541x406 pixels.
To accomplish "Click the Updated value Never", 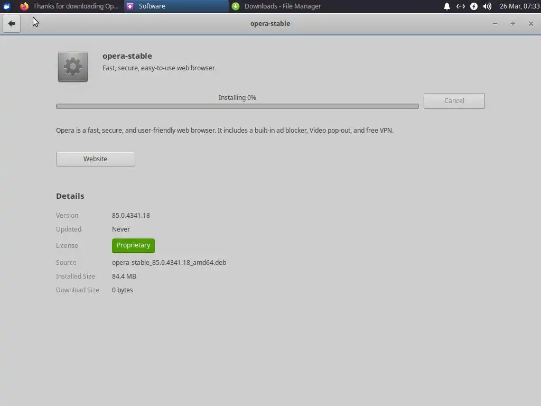I will coord(121,229).
